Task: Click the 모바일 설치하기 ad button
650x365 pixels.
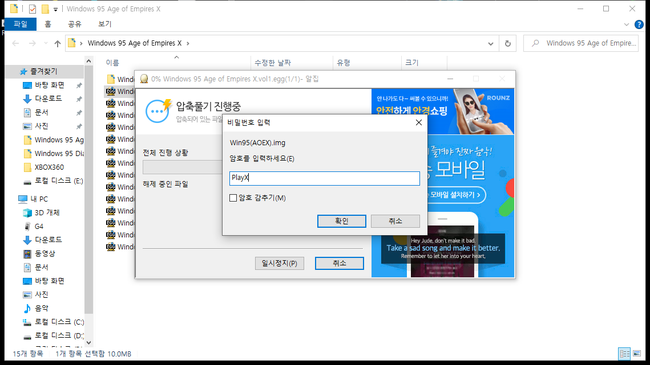Action: 455,195
